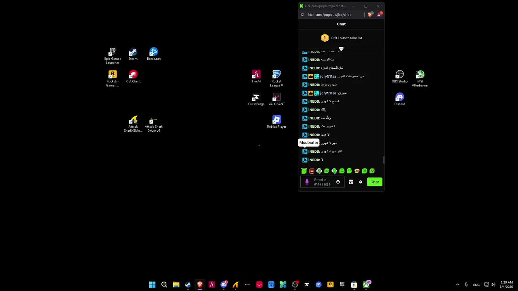
Task: Click the Send a message input field
Action: [x=322, y=182]
